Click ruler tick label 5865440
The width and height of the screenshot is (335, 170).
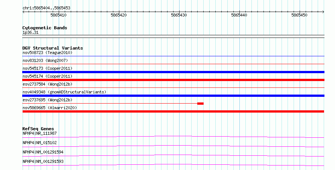(x=239, y=15)
